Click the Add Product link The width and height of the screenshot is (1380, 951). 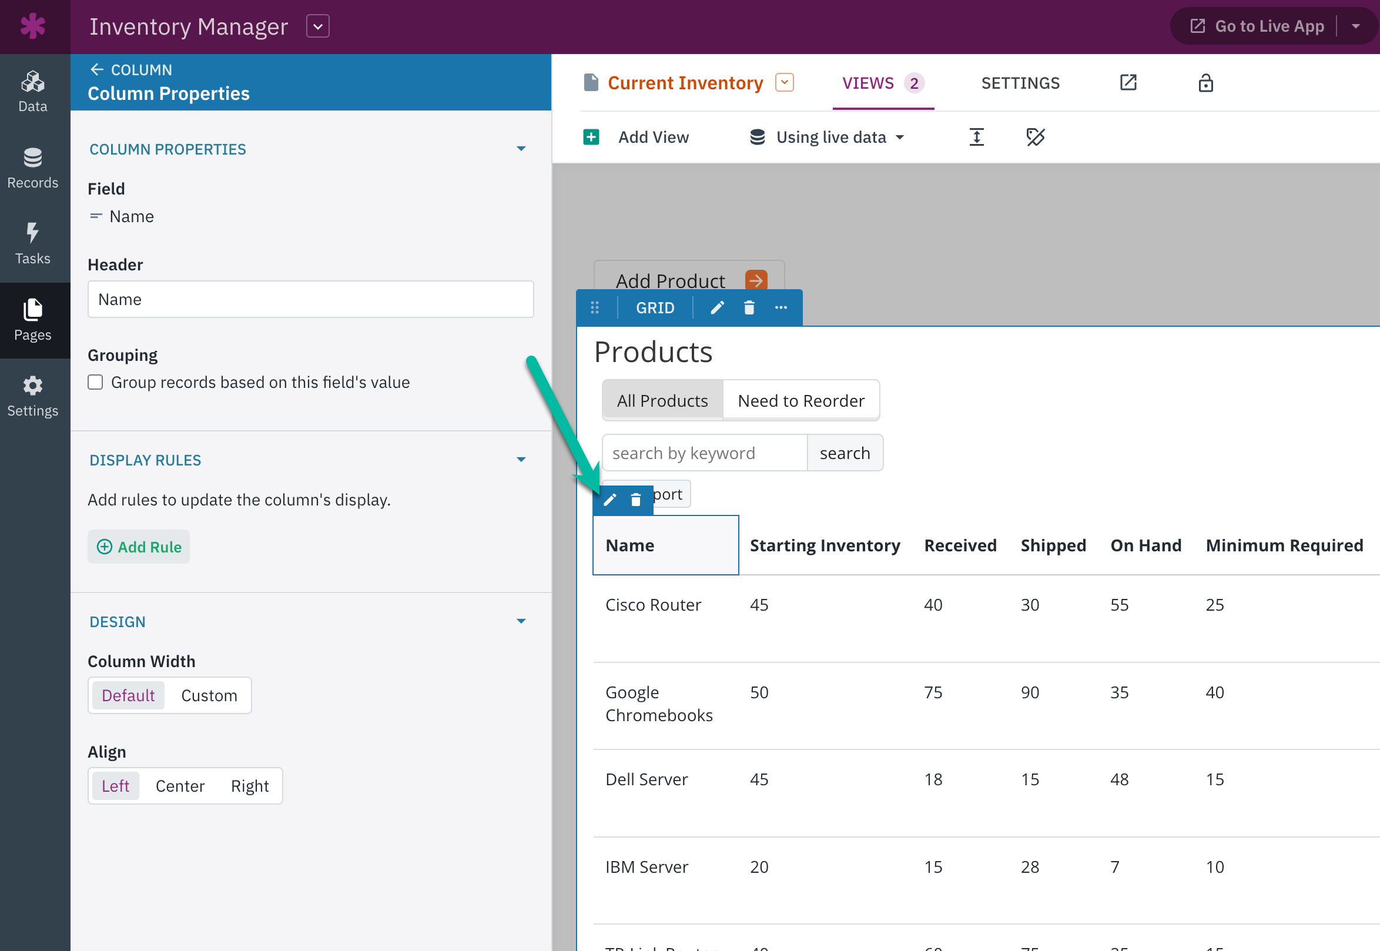(670, 280)
